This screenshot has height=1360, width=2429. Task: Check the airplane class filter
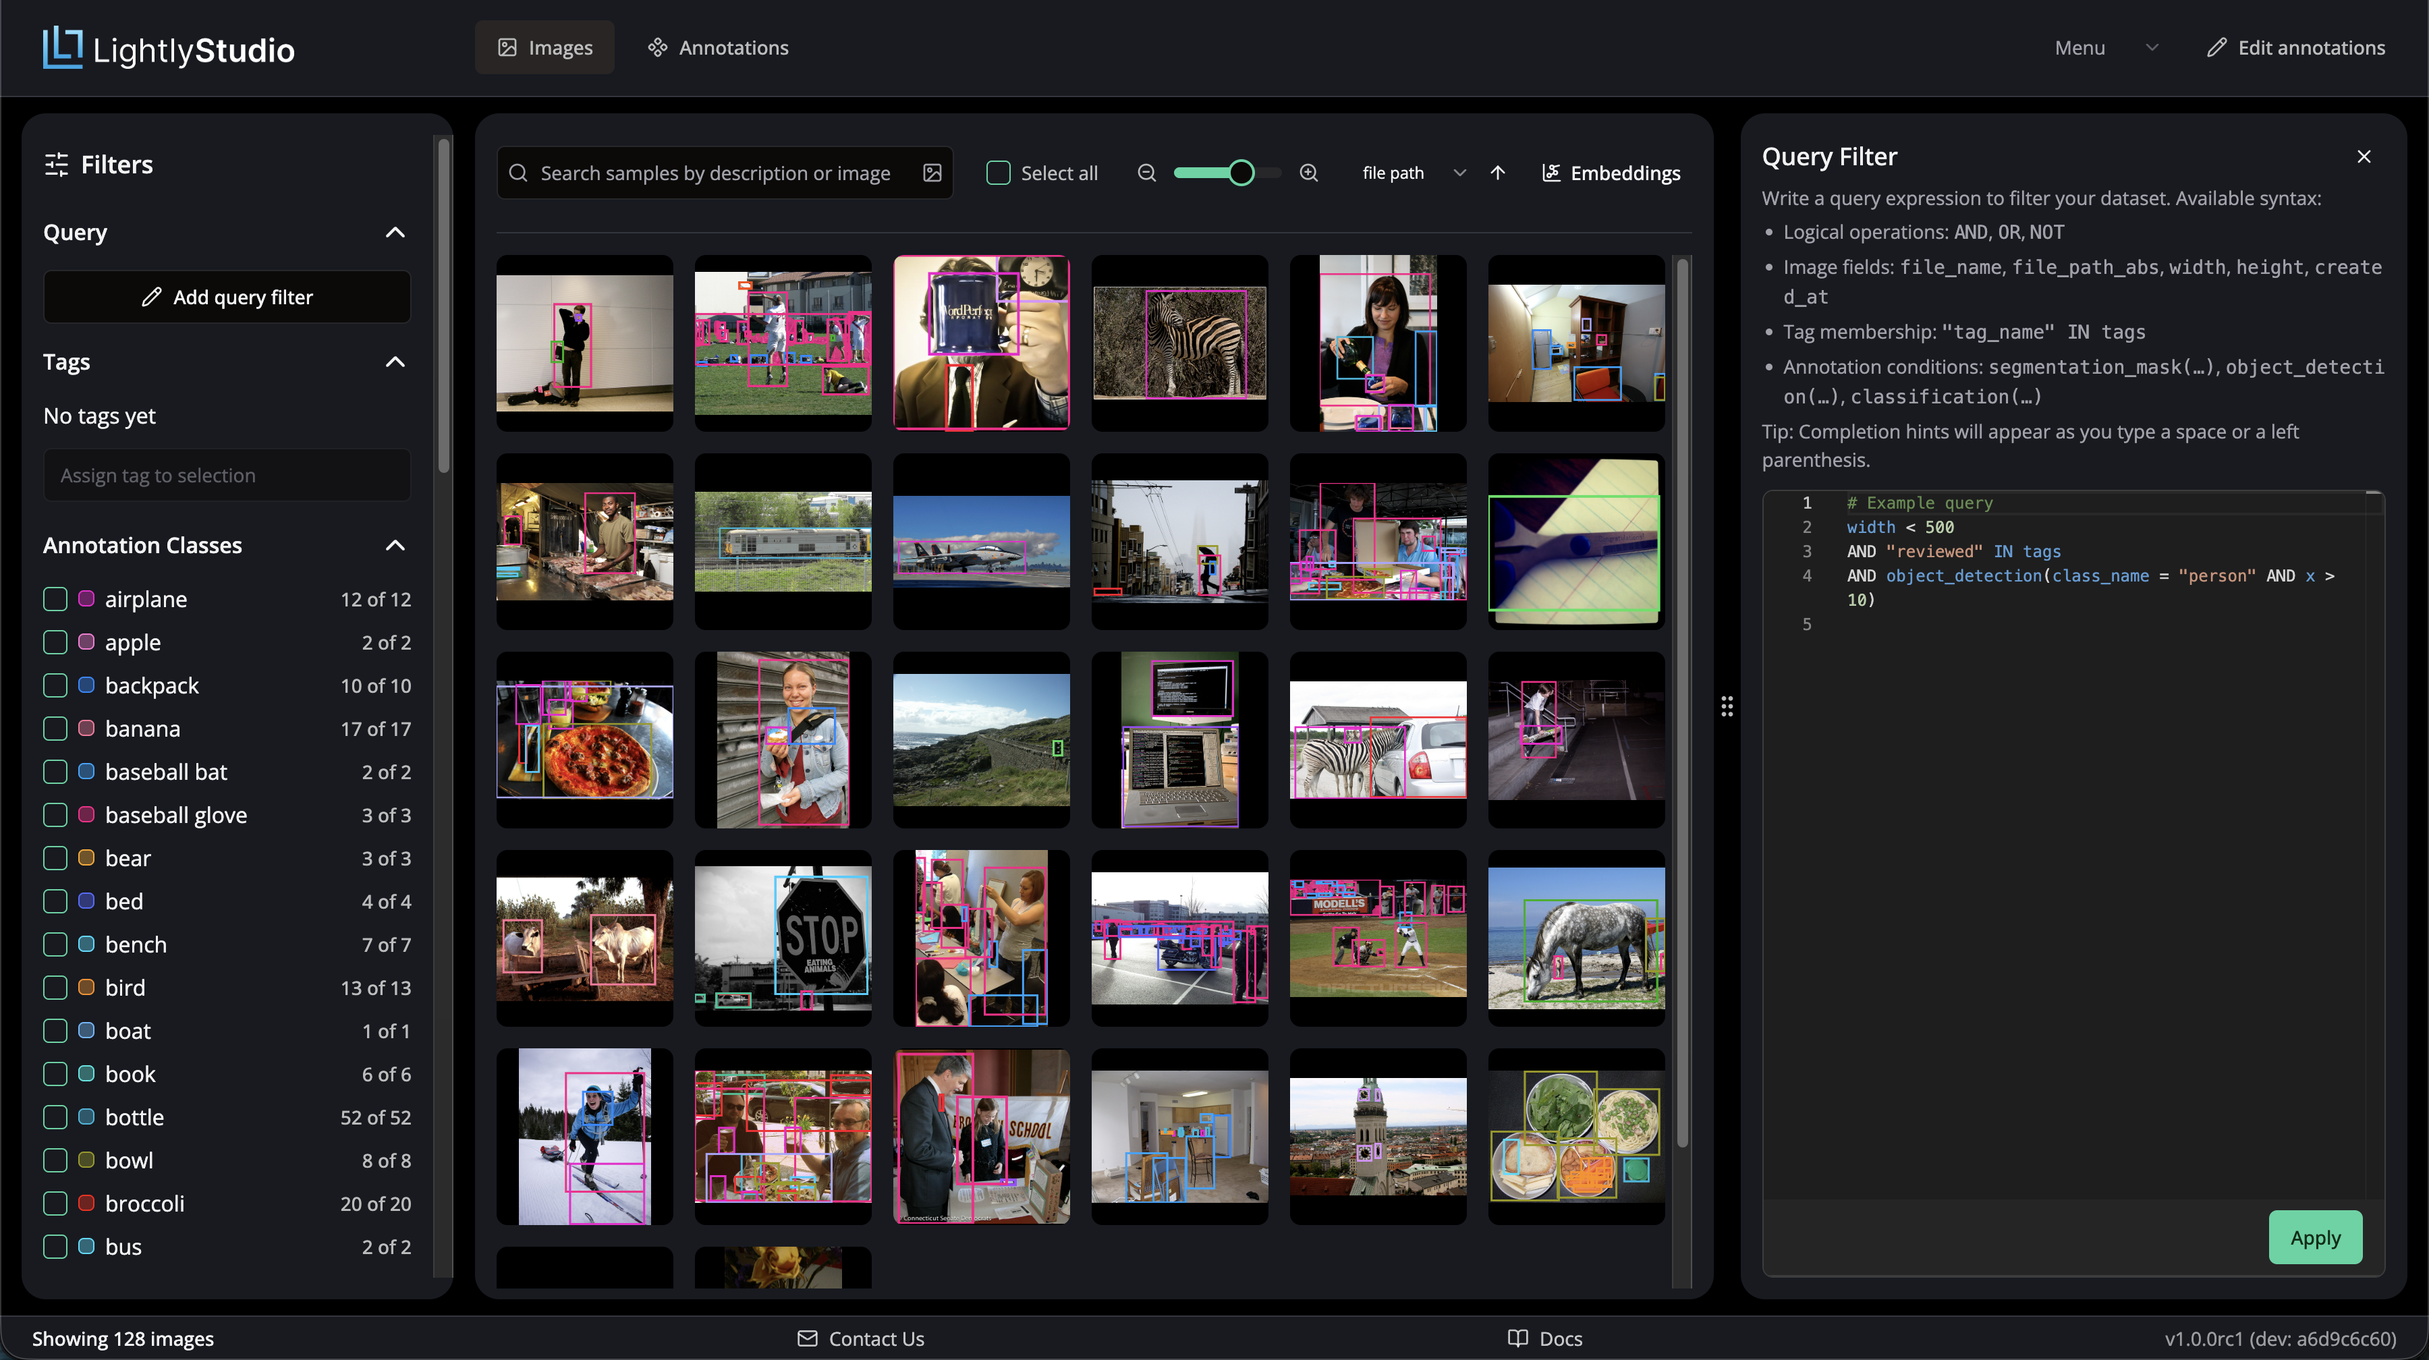[55, 598]
